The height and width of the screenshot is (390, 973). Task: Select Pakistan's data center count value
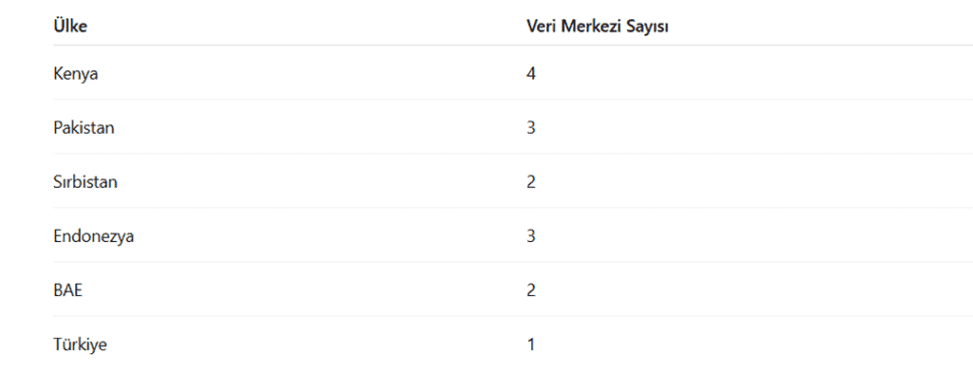[531, 127]
